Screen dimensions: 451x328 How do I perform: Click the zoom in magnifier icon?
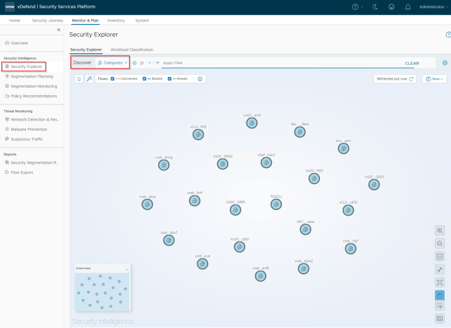coord(440,230)
